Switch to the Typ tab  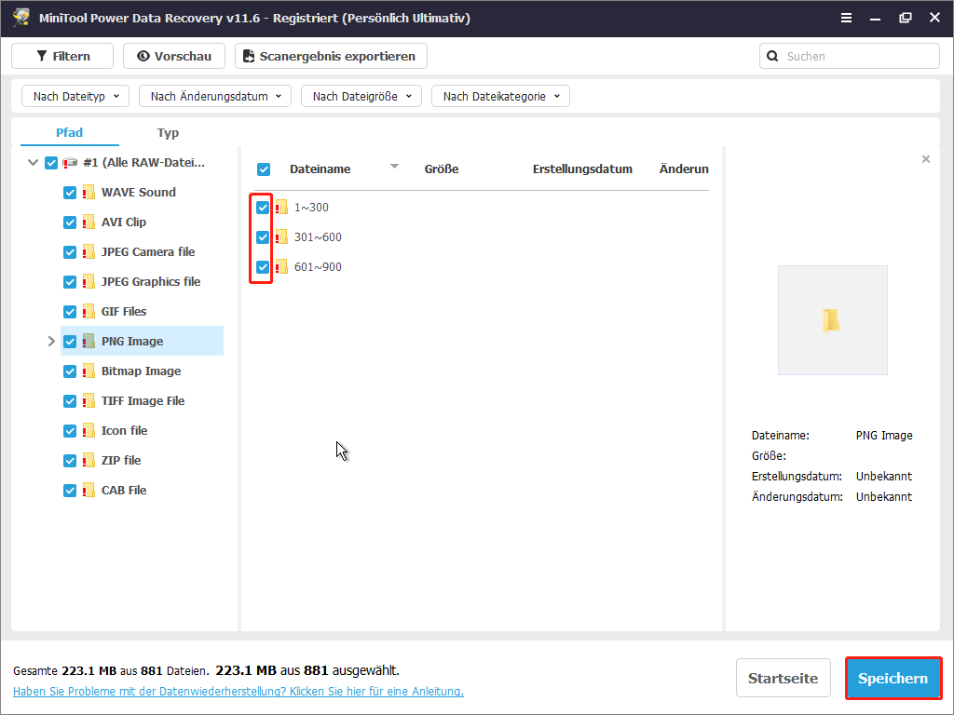coord(168,132)
